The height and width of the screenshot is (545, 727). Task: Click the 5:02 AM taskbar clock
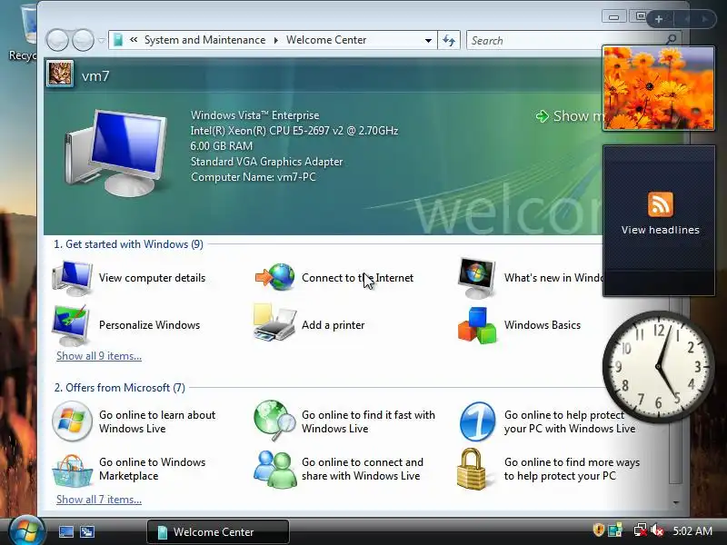tap(692, 530)
